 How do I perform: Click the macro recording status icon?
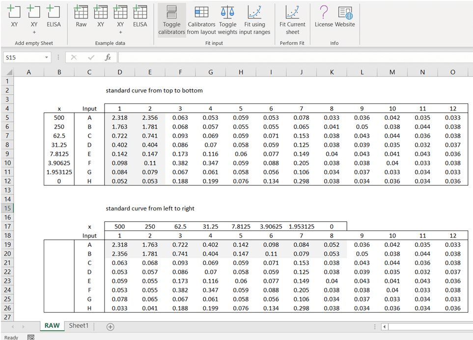31,337
